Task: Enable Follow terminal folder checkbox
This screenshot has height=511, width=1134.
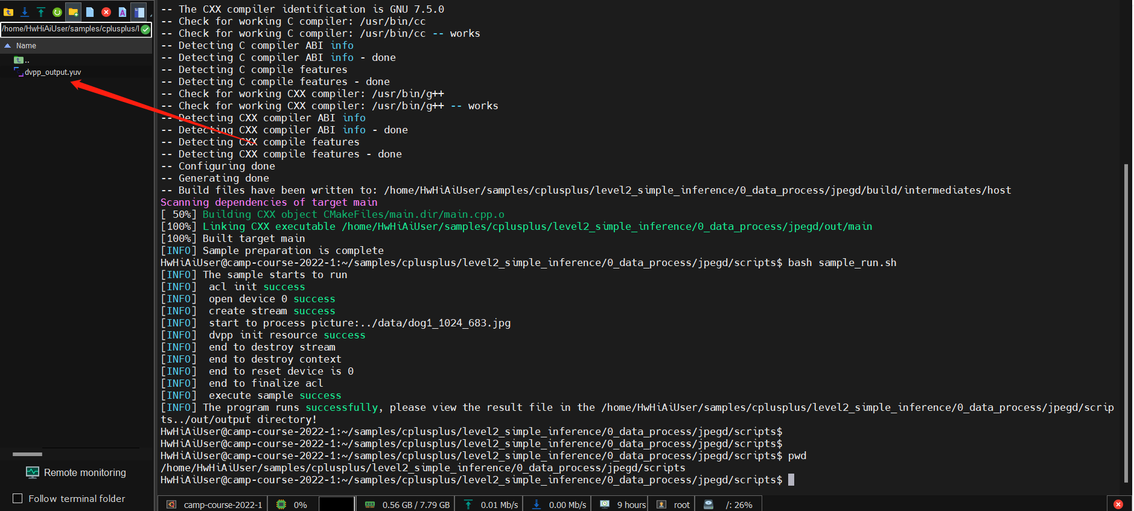Action: pyautogui.click(x=18, y=498)
